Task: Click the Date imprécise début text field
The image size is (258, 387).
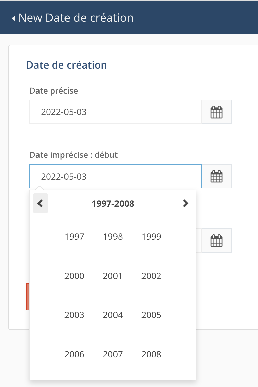Action: [115, 176]
